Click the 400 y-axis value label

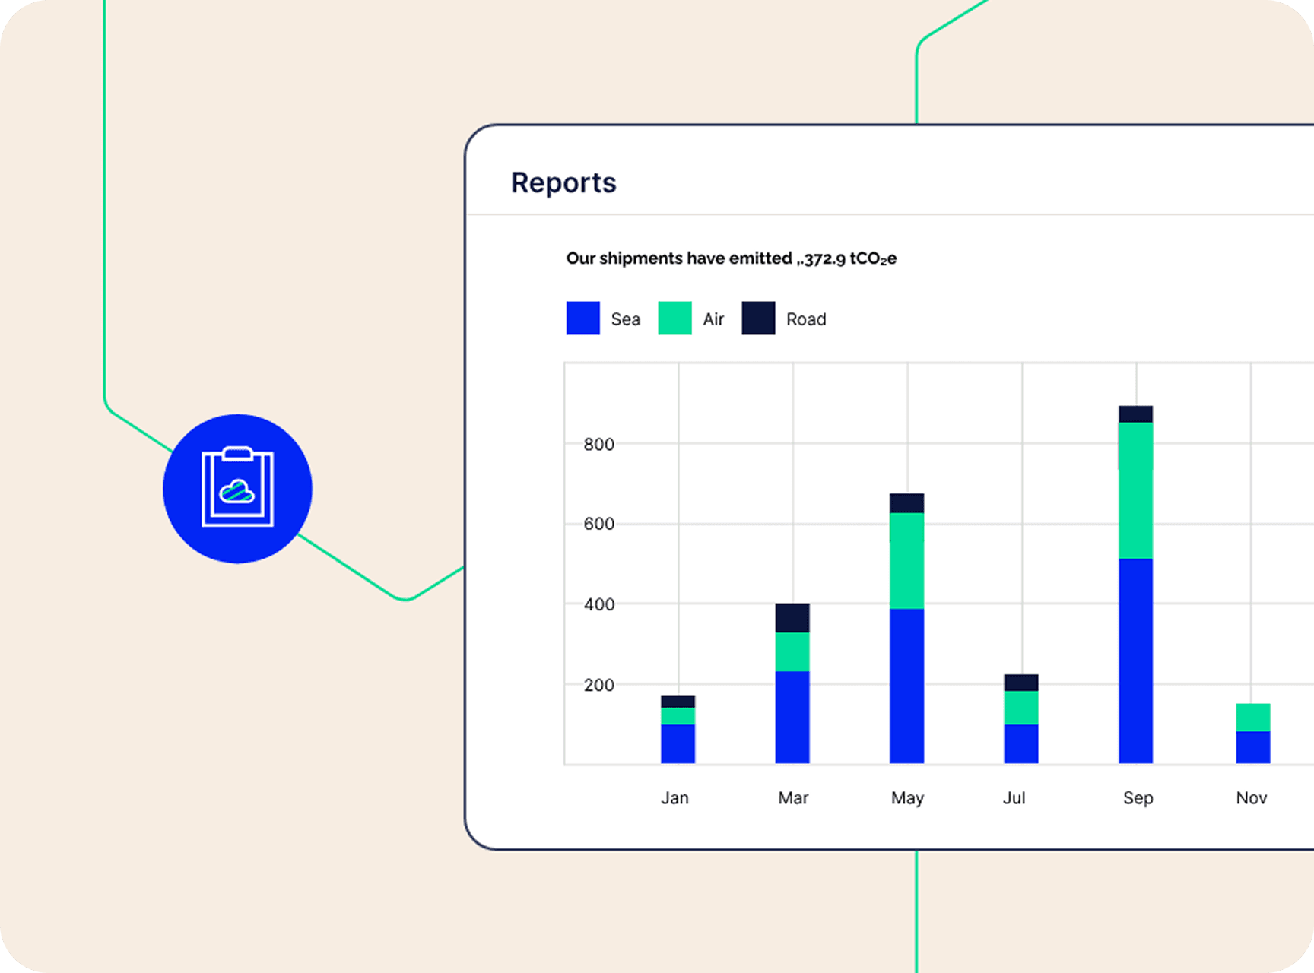(x=598, y=604)
